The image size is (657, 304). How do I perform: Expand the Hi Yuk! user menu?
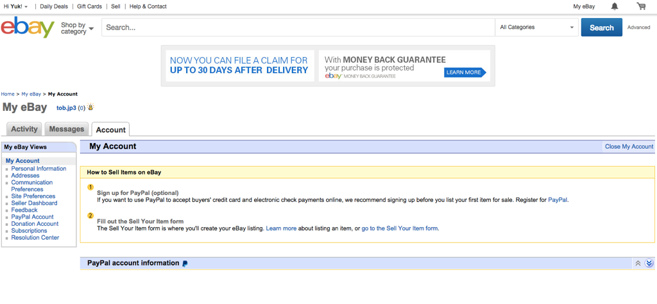pyautogui.click(x=16, y=6)
